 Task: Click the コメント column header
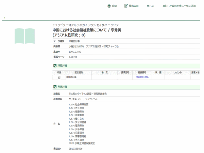coord(178,72)
